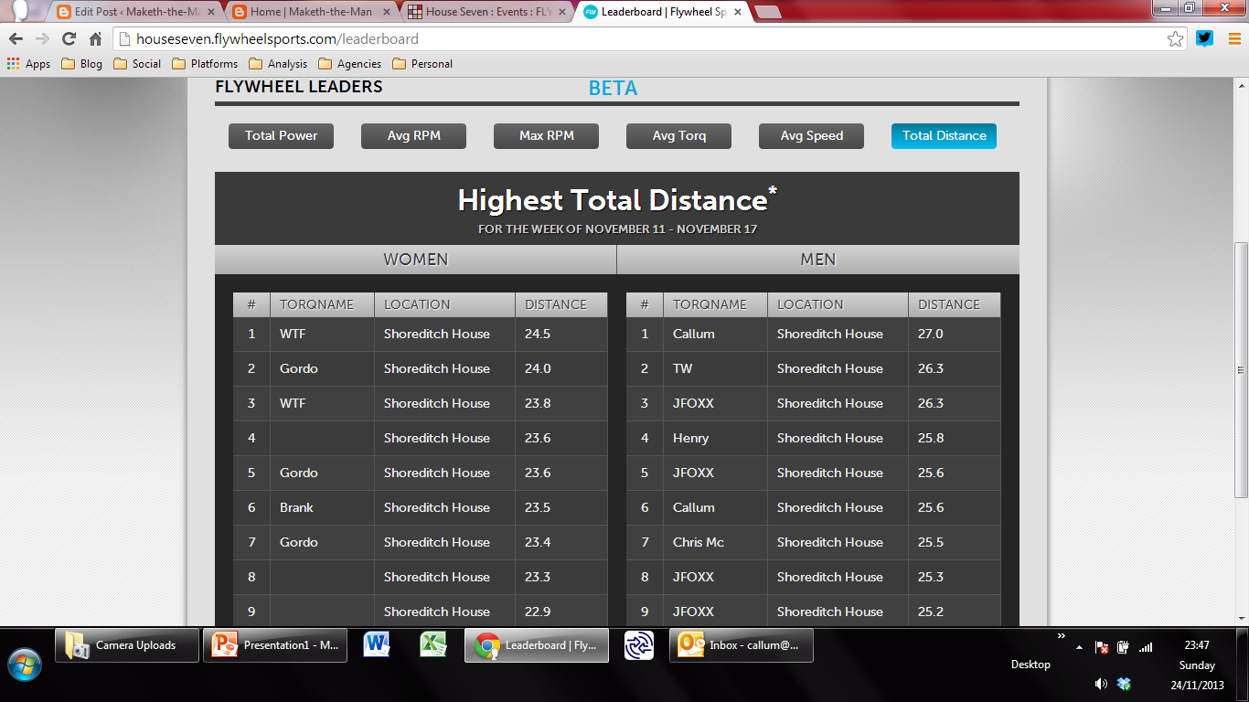This screenshot has height=702, width=1249.
Task: Show Avg Speed leaderboard
Action: click(811, 135)
